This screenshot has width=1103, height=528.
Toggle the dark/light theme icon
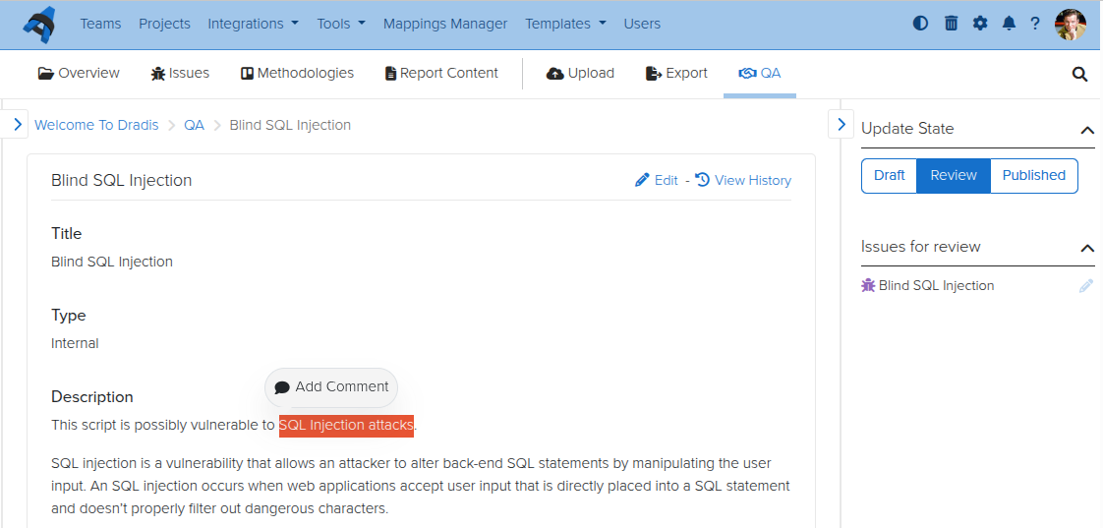pos(920,24)
